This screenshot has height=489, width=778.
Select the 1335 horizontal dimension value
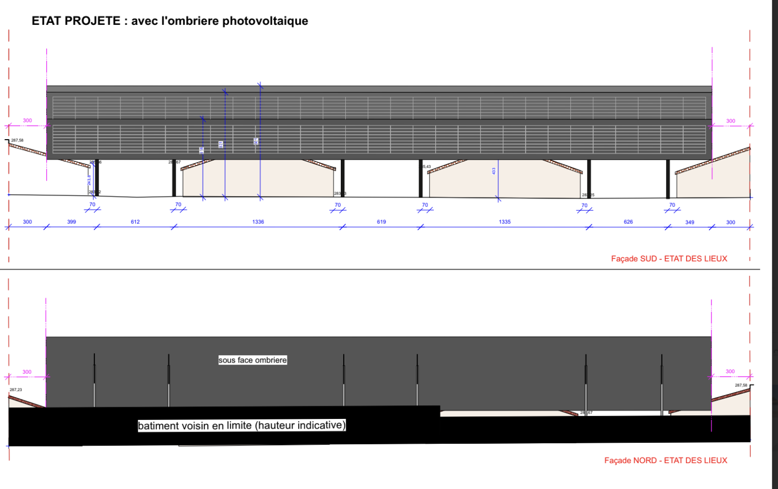505,222
